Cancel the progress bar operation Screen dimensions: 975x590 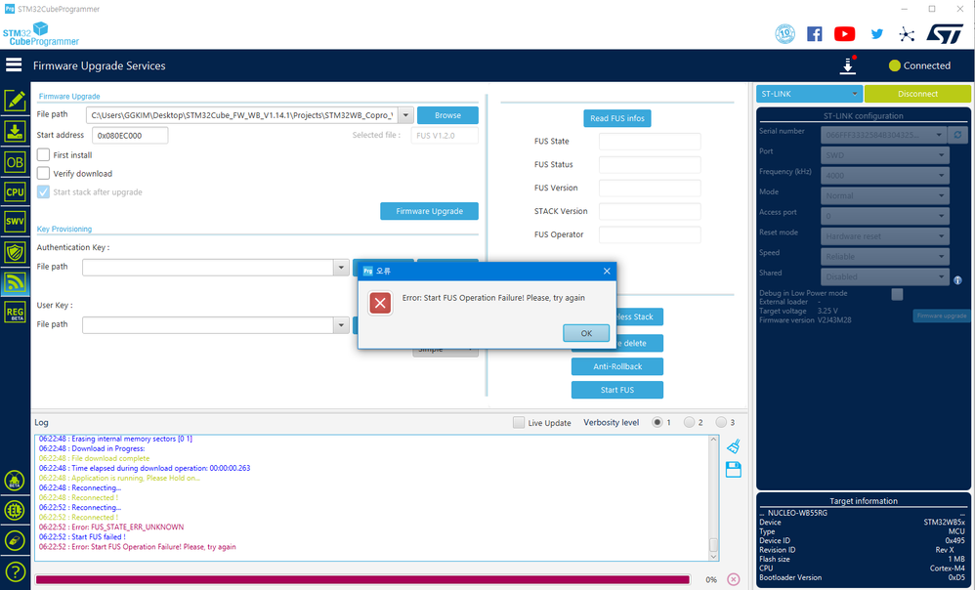[x=734, y=579]
